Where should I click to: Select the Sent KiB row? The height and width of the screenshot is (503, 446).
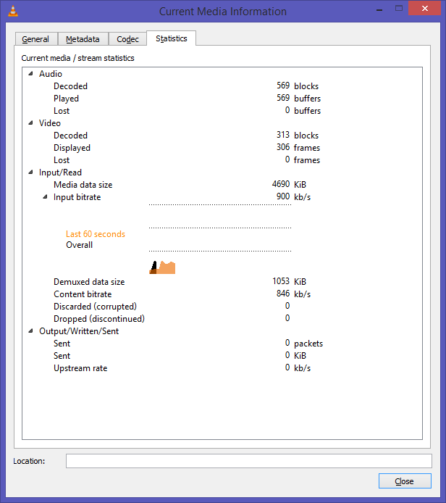tap(222, 356)
